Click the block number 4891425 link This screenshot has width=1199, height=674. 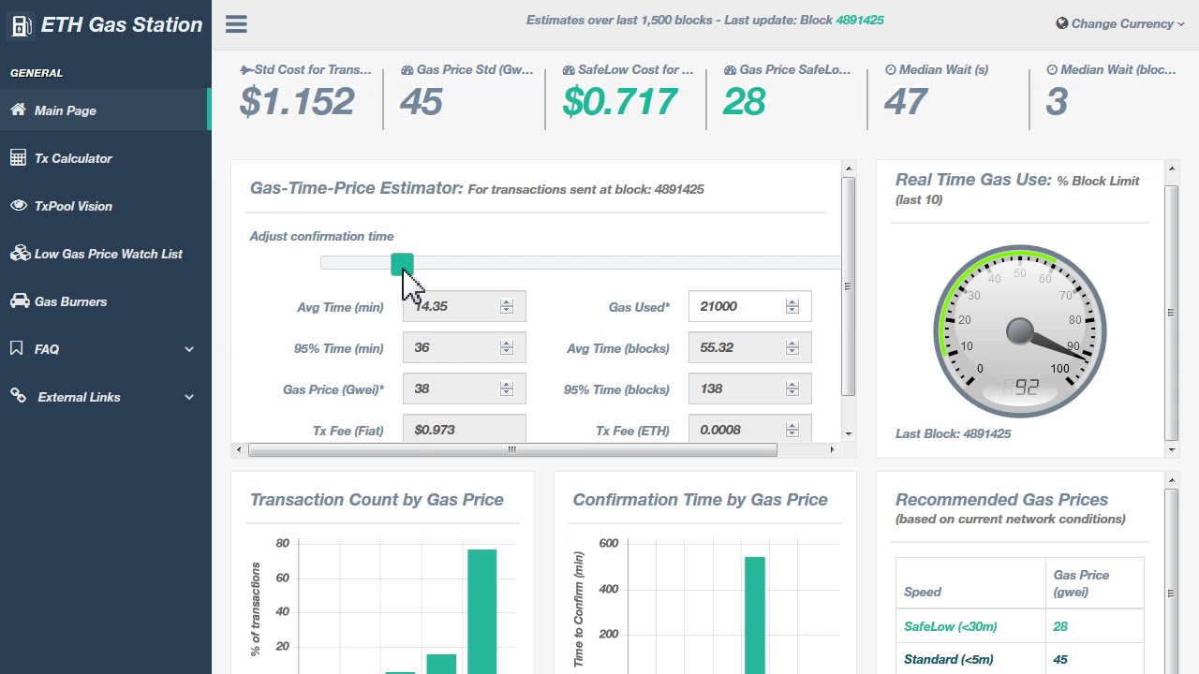pyautogui.click(x=859, y=20)
